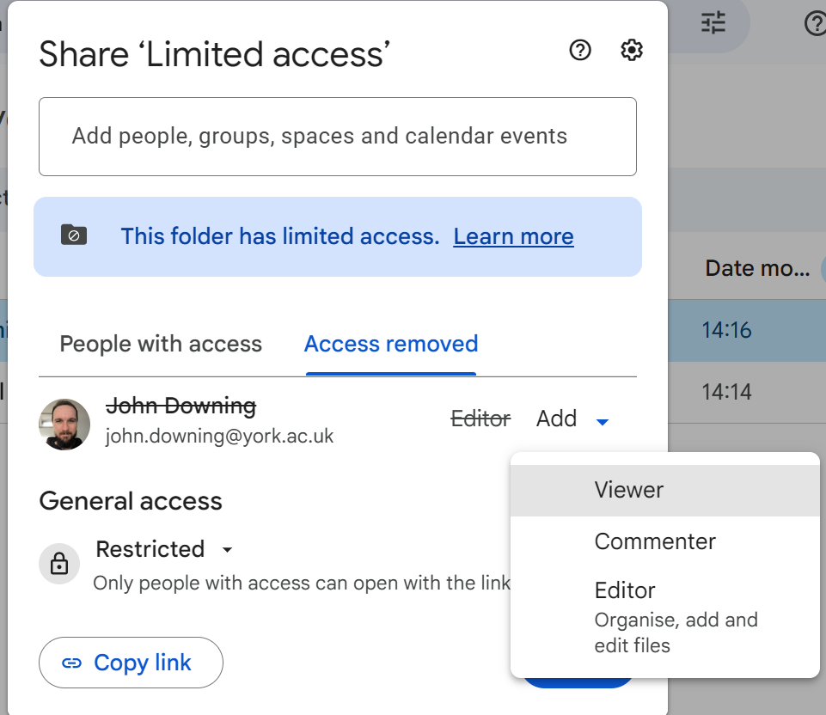The height and width of the screenshot is (715, 826).
Task: Select the 'Access removed' tab
Action: click(x=391, y=345)
